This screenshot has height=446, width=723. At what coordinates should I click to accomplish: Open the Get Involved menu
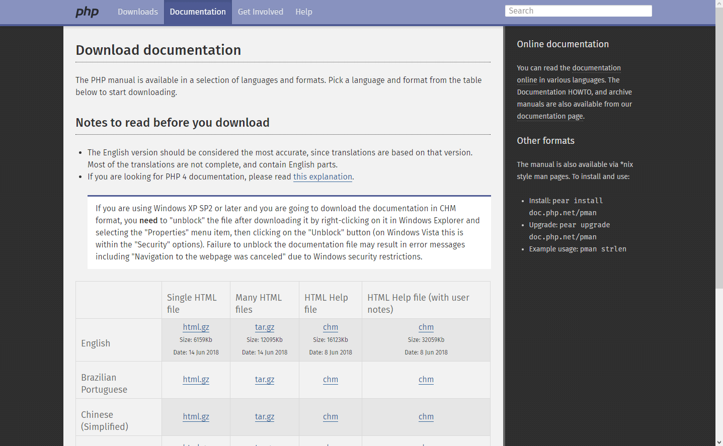point(261,12)
